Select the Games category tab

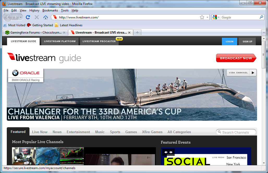[x=131, y=132]
